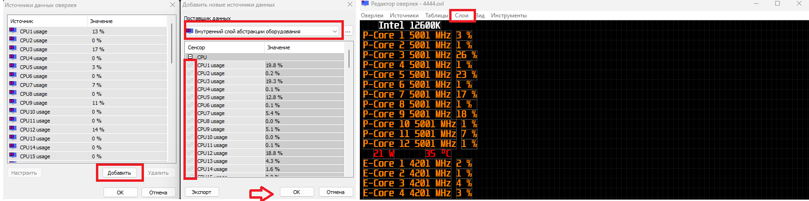Image resolution: width=809 pixels, height=201 pixels.
Task: Click the icon beside CPU7 usage in sources list
Action: [x=13, y=84]
